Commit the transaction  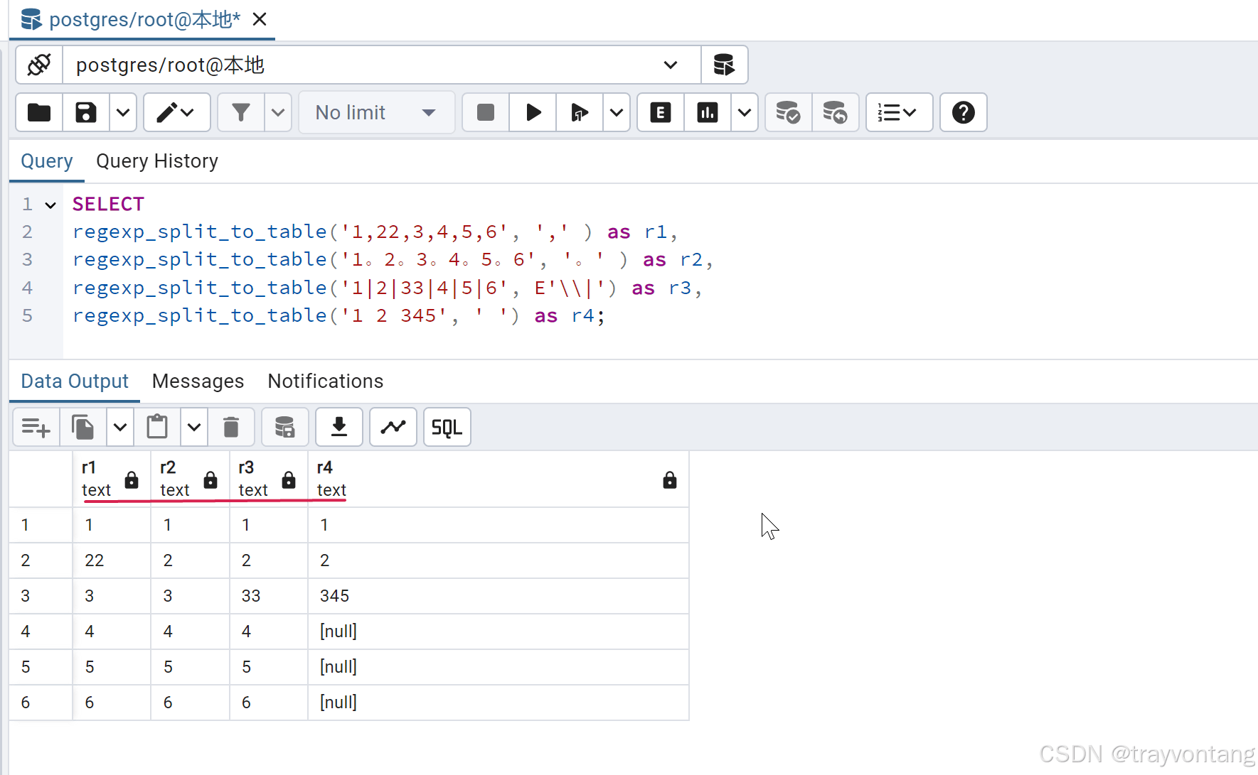click(x=788, y=112)
